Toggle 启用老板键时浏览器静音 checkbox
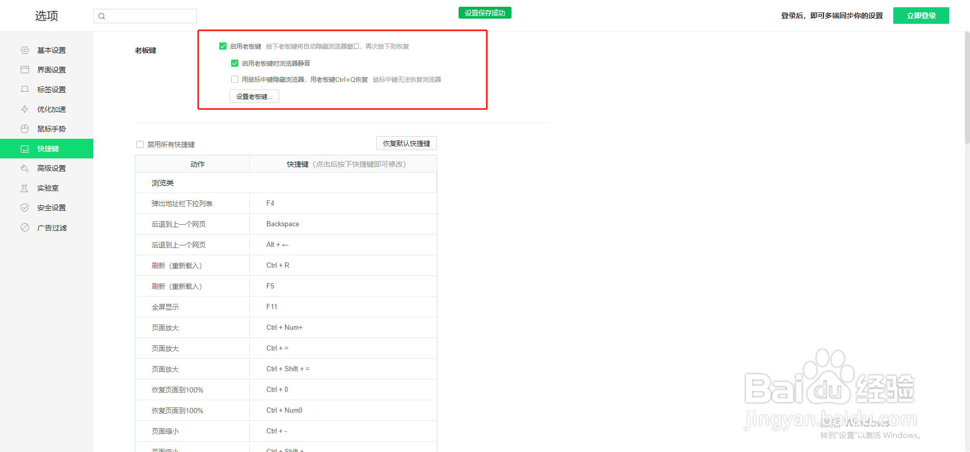 [235, 63]
